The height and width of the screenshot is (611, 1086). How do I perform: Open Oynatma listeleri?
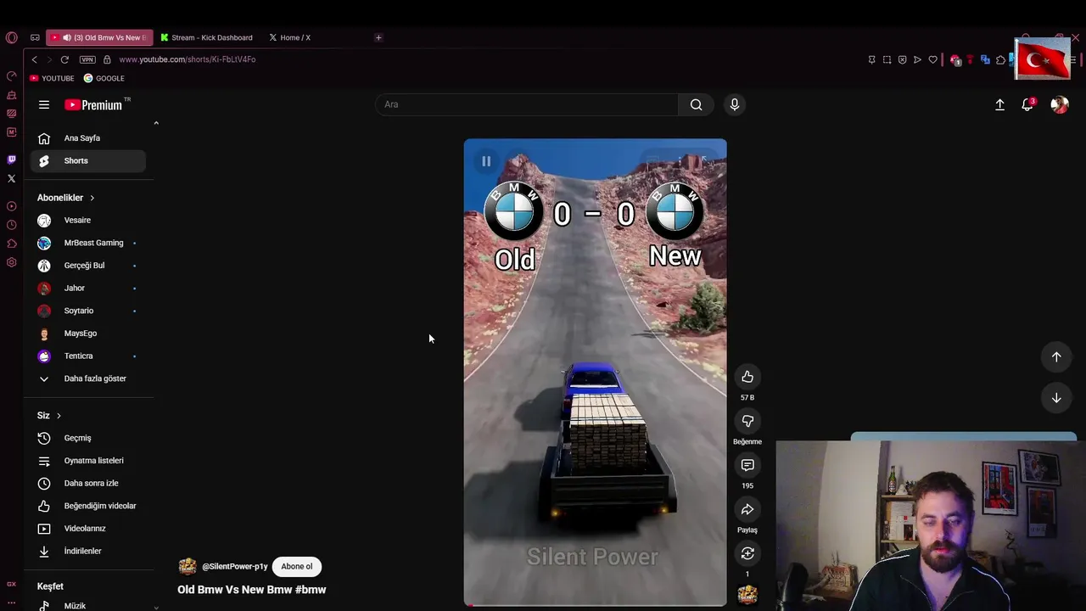88,461
